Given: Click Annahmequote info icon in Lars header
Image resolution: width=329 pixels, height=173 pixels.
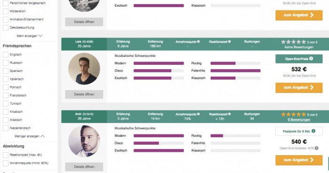Looking at the screenshot, I should [x=198, y=41].
